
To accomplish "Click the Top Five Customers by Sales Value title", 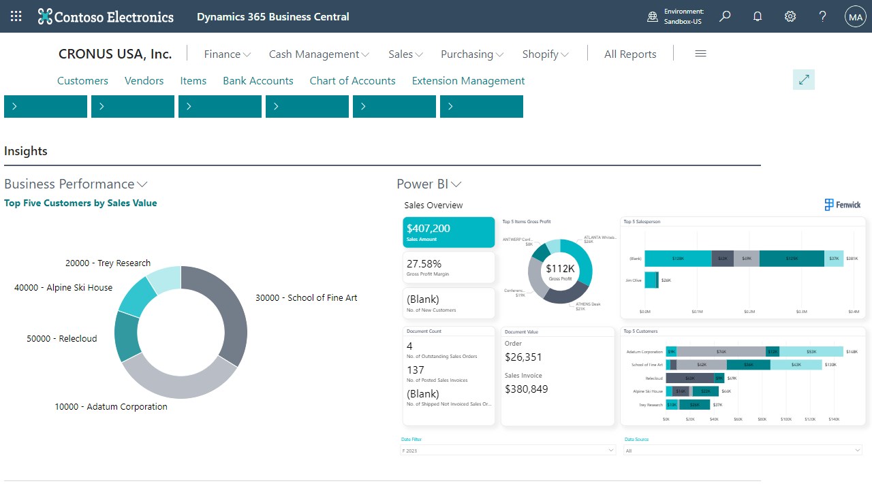I will coord(80,203).
